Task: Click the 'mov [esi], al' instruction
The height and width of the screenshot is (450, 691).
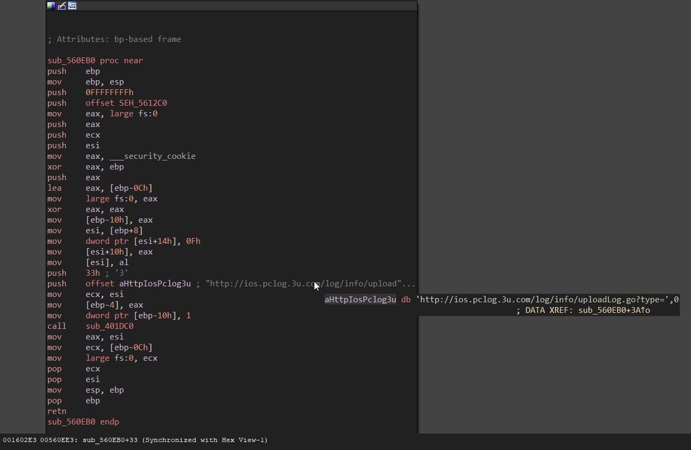Action: tap(88, 262)
